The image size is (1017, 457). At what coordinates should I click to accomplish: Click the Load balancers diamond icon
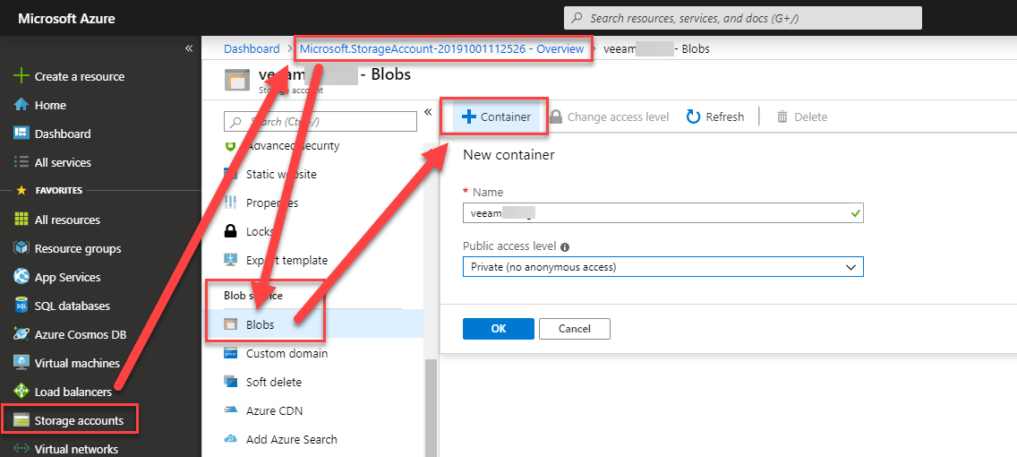pyautogui.click(x=21, y=392)
